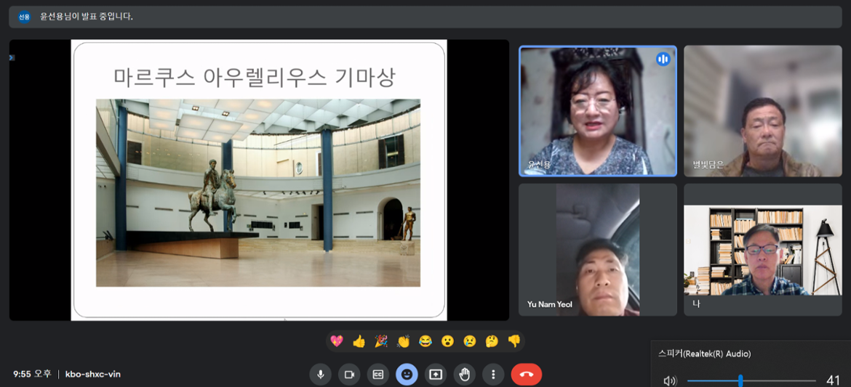Viewport: 851px width, 387px height.
Task: Send the clapping hands reaction
Action: click(x=403, y=341)
